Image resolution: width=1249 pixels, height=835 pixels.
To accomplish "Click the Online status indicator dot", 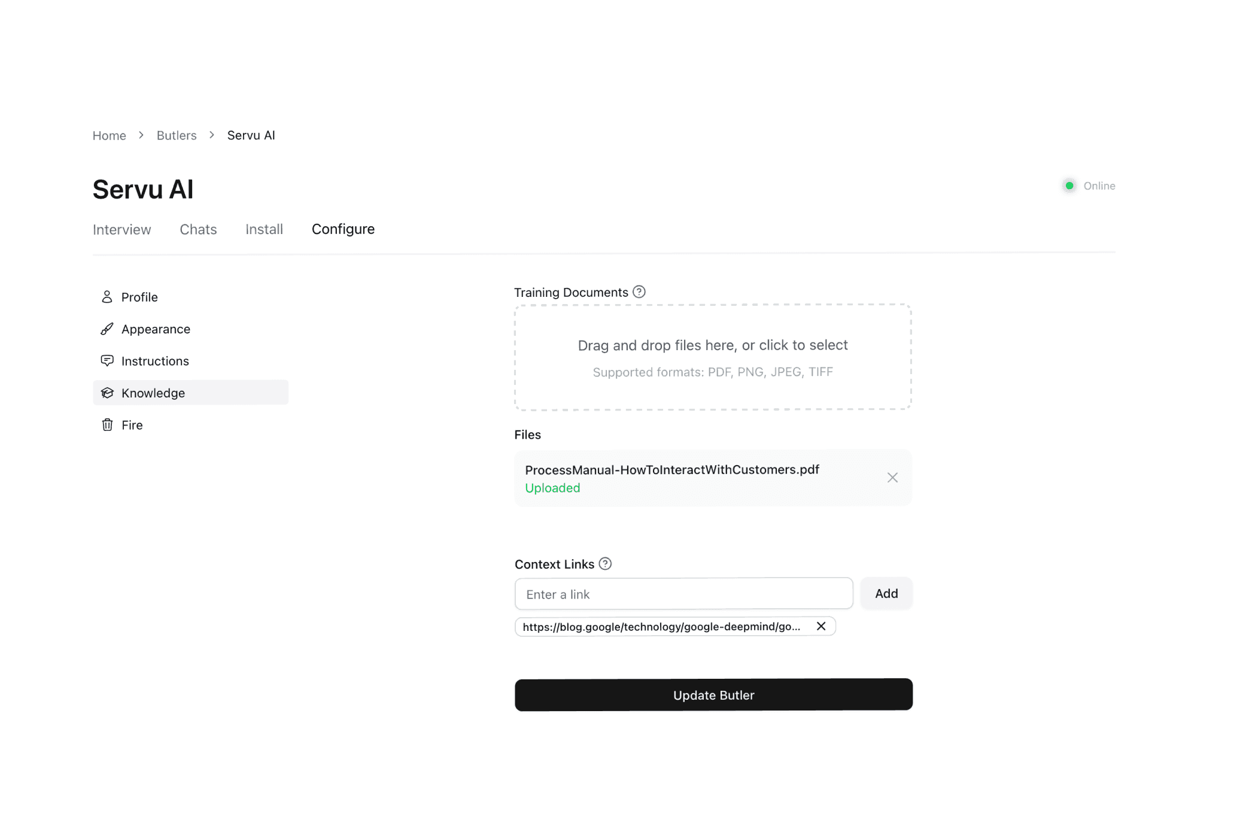I will [1069, 186].
